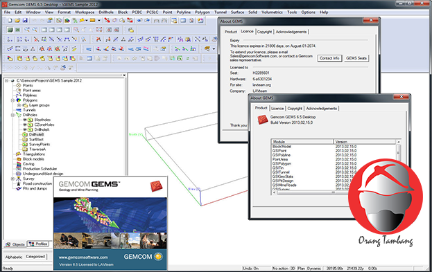Viewport: 432px width, 272px height.
Task: Expand the Survey tree node
Action: [12, 179]
